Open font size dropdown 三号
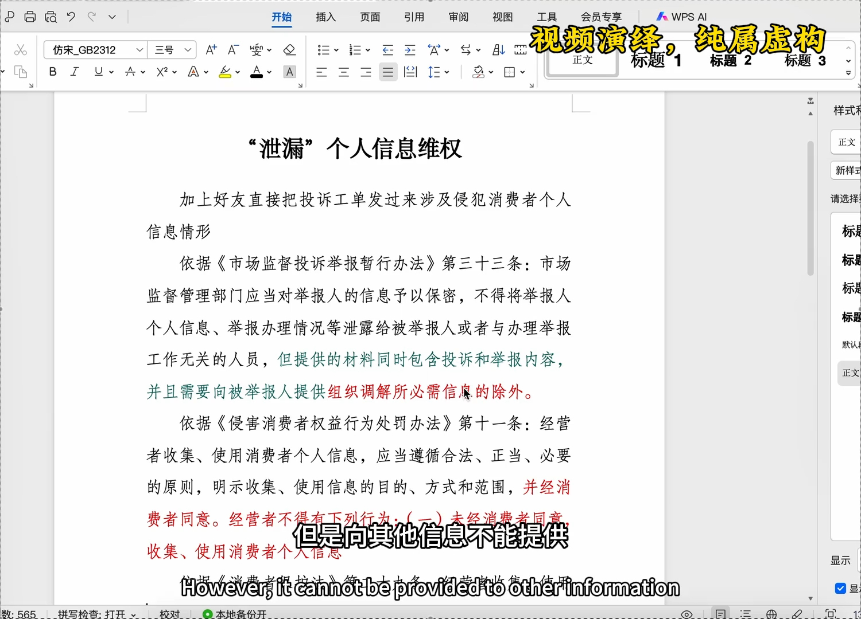Image resolution: width=861 pixels, height=619 pixels. pyautogui.click(x=188, y=50)
